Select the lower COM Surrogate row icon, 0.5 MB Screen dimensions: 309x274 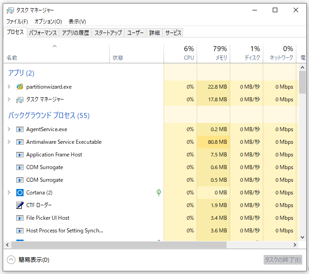coord(19,180)
